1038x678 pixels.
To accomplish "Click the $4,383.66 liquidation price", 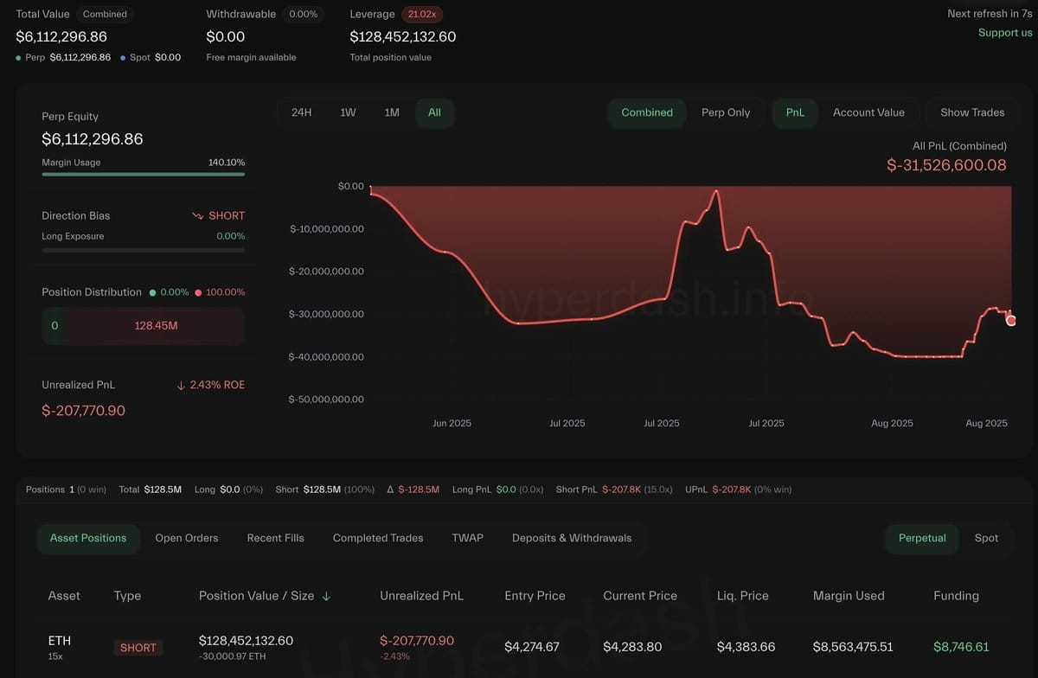I will [x=746, y=647].
